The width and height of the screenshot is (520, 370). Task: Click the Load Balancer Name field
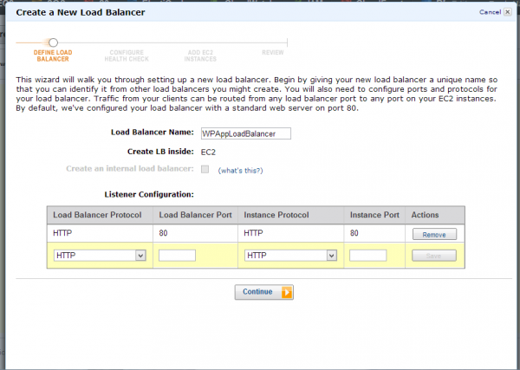click(x=246, y=133)
